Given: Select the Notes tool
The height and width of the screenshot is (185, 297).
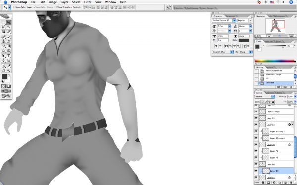Looking at the screenshot, I should pos(3,66).
